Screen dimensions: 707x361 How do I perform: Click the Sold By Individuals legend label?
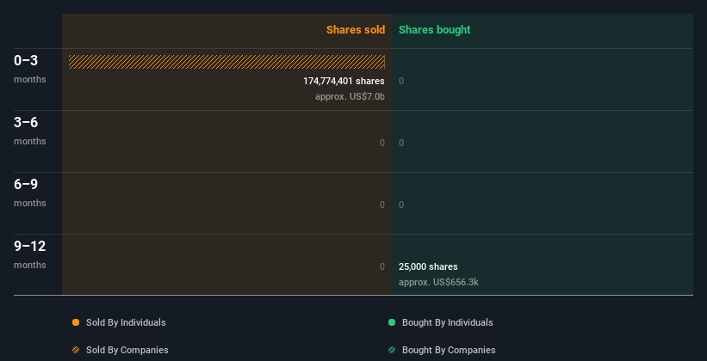(126, 322)
